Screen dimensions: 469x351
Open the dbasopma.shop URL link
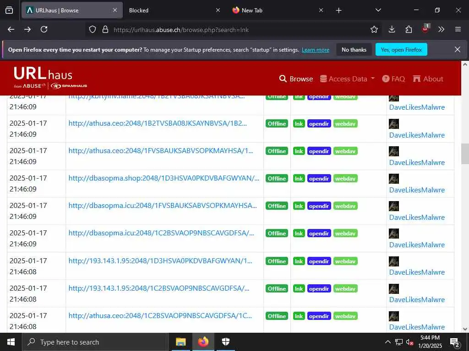click(x=164, y=178)
